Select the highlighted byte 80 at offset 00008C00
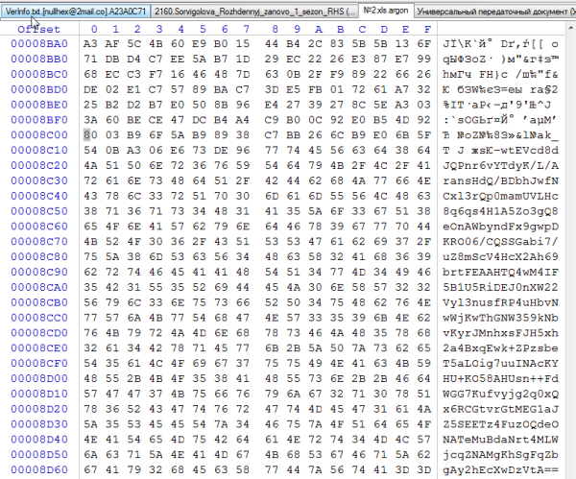The width and height of the screenshot is (576, 479). point(90,135)
